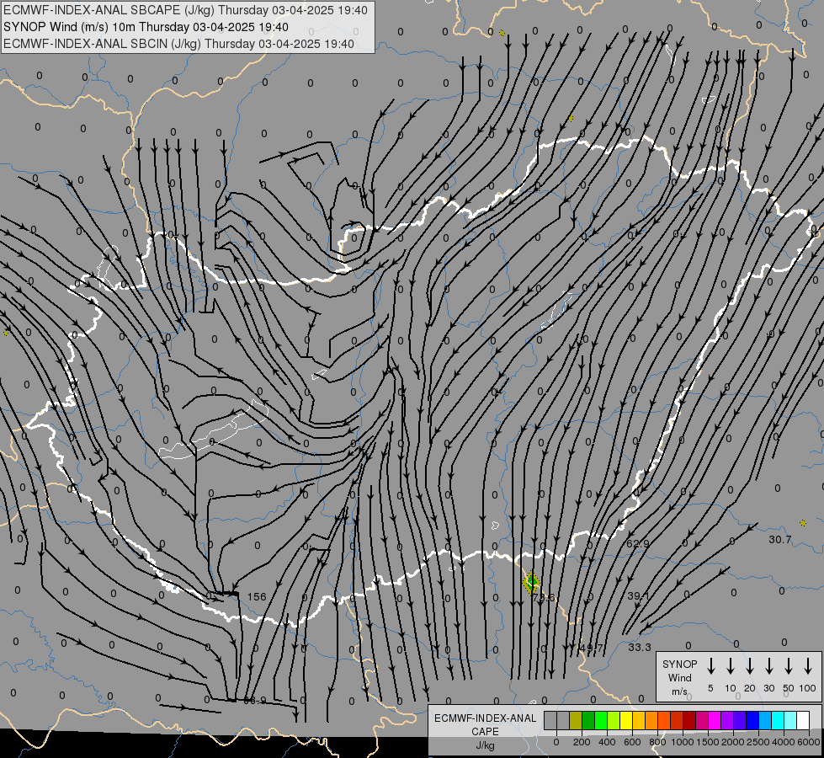Click the yellow dot at far left map edge
The width and height of the screenshot is (824, 758).
coord(6,333)
